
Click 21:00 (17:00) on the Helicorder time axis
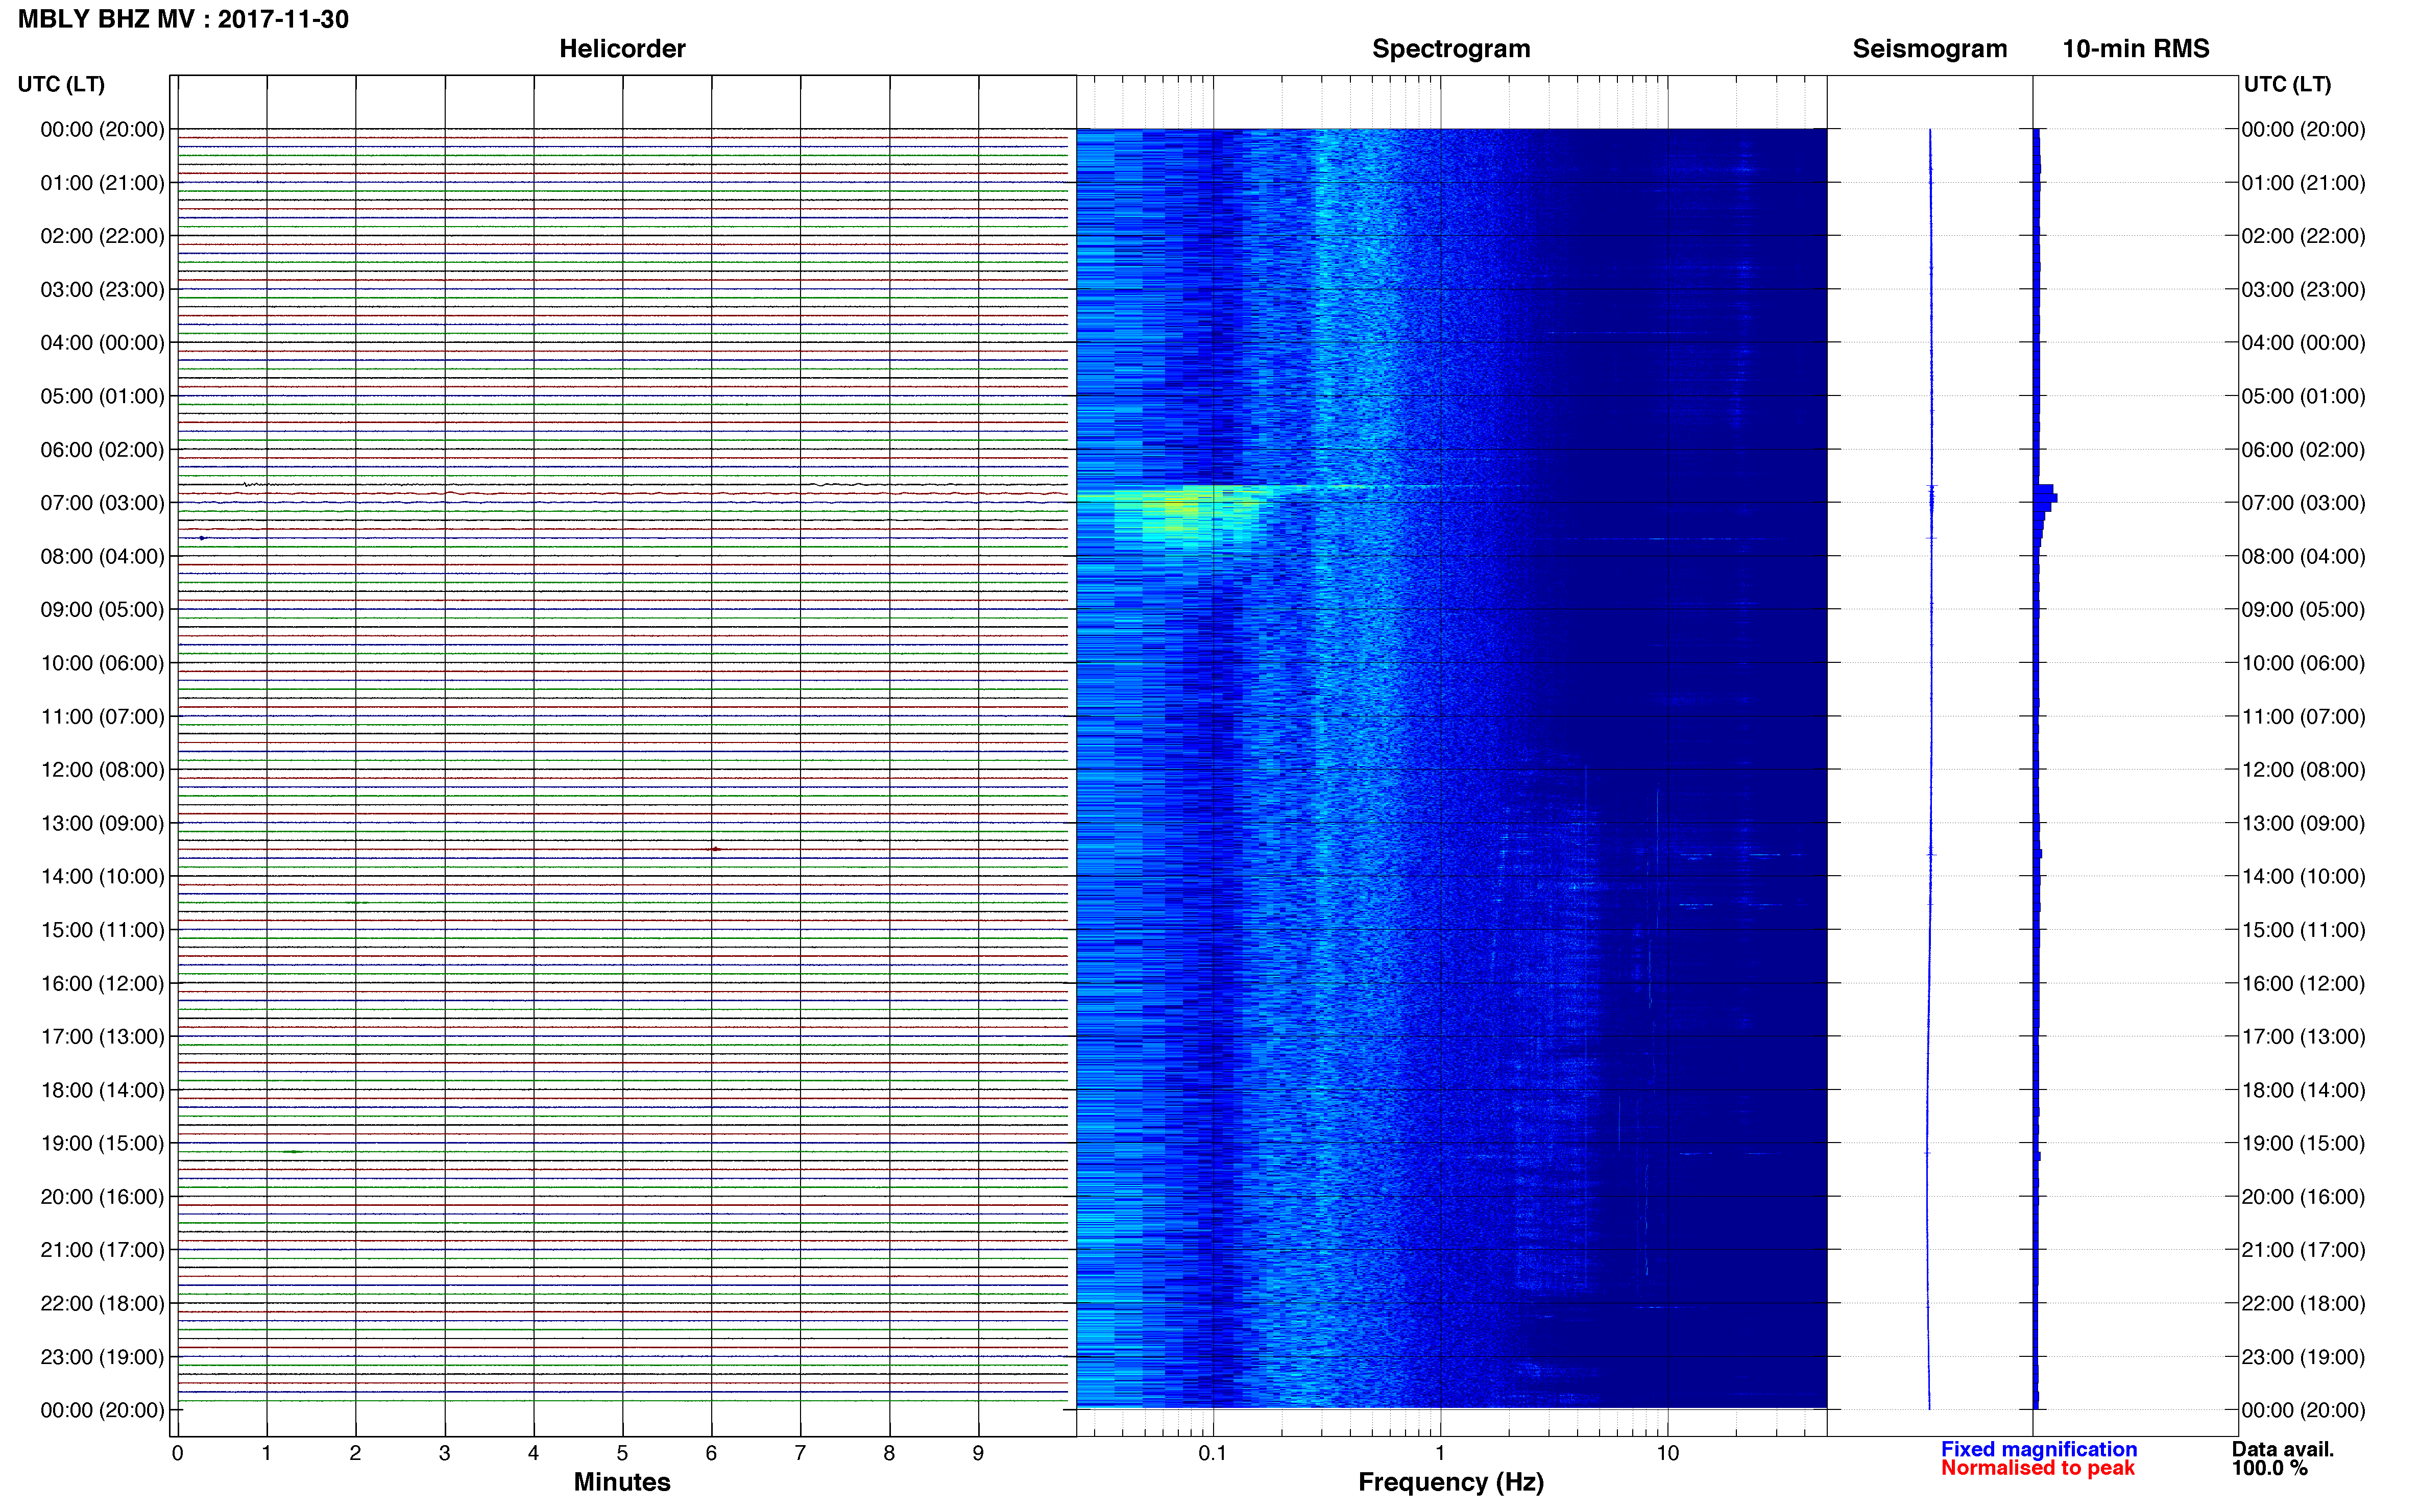102,1250
